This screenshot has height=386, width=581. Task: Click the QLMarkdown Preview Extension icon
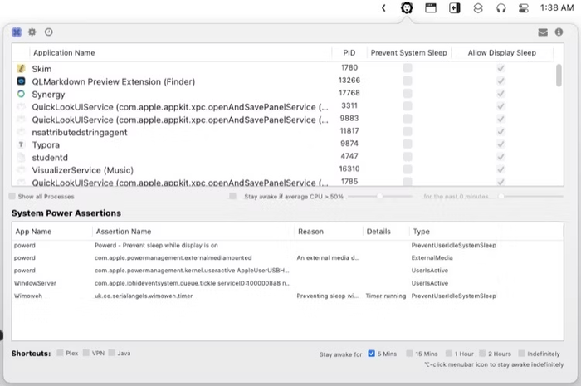point(21,81)
